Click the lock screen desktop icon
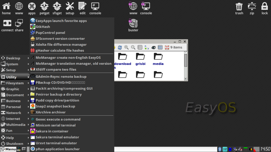The image size is (271, 152). pyautogui.click(x=265, y=8)
